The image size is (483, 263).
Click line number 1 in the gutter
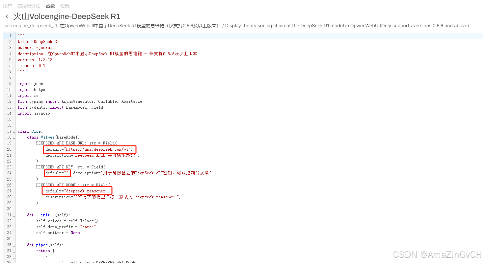coord(10,36)
